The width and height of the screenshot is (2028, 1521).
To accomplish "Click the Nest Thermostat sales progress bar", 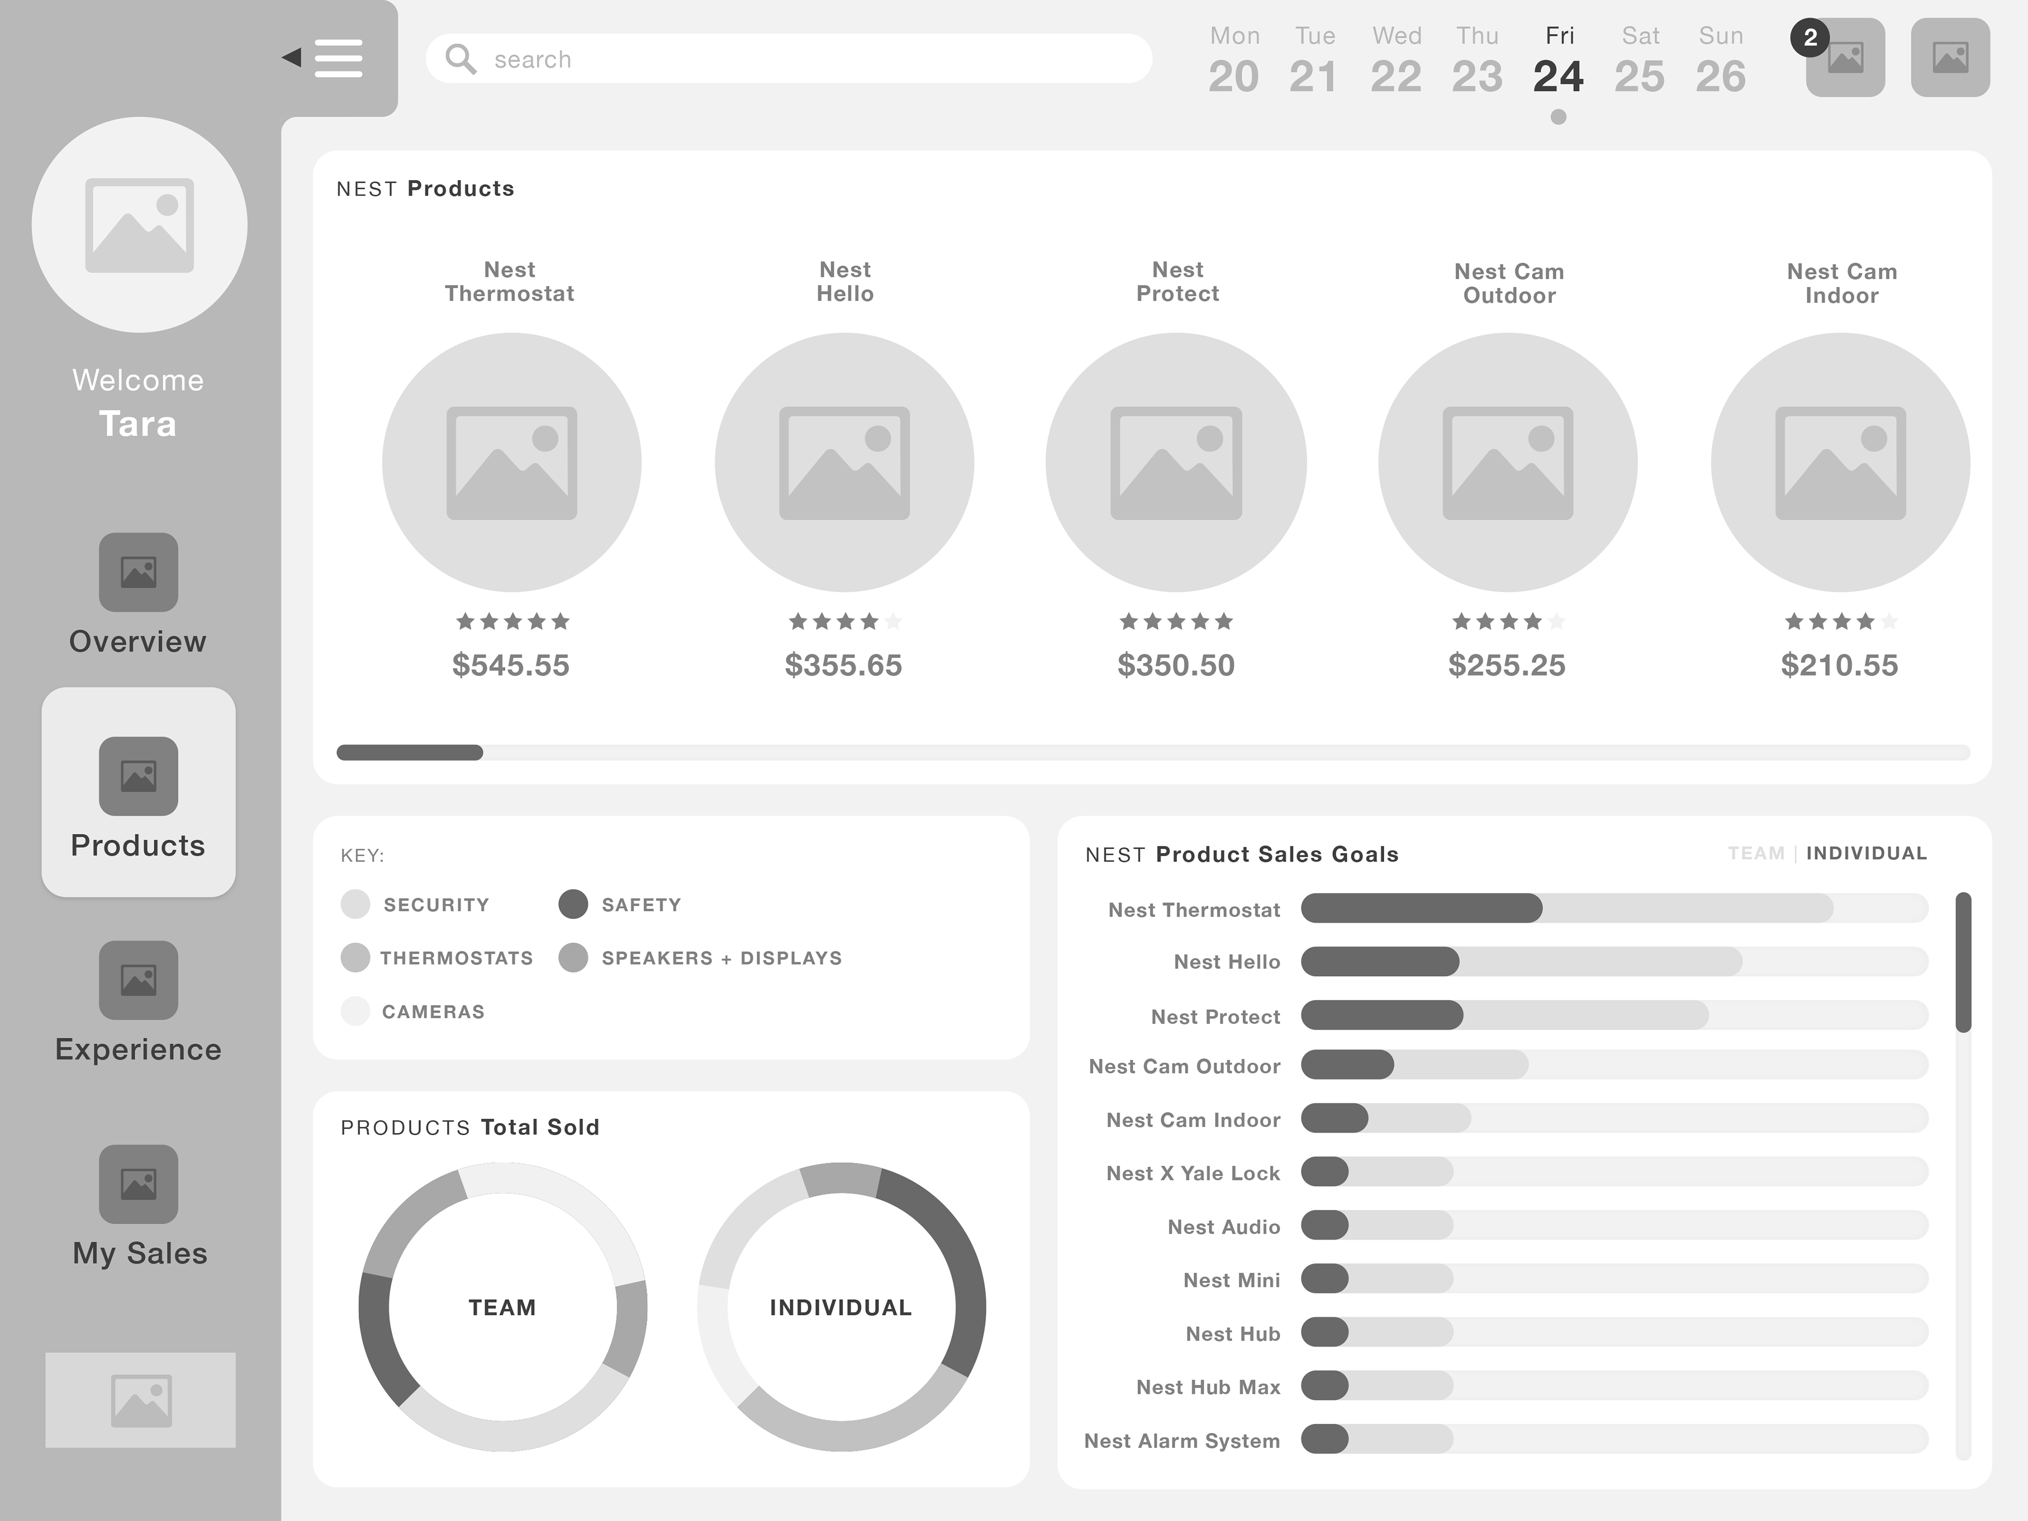I will coord(1614,908).
